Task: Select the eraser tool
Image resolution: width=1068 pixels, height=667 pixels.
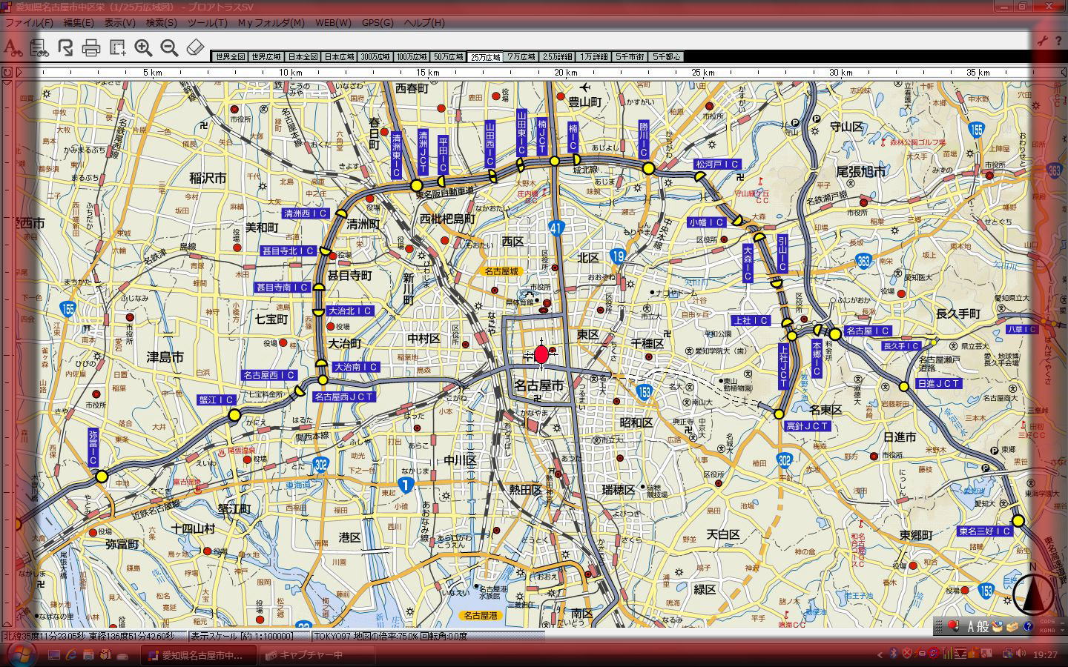Action: coord(194,48)
